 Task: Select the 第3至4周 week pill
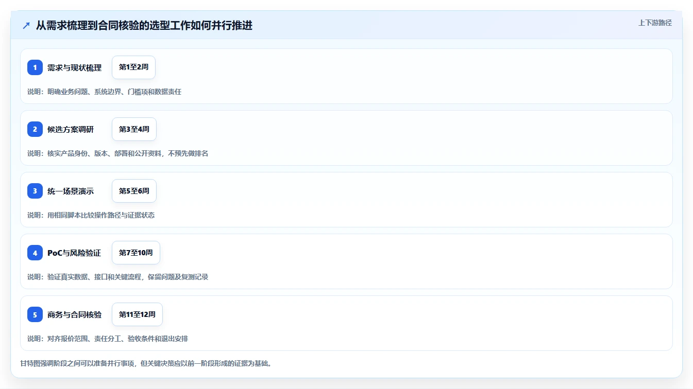pos(134,129)
